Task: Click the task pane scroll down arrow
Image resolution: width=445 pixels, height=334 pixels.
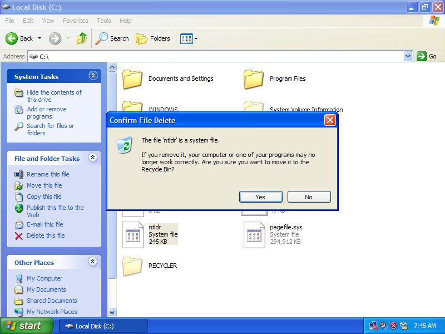Action: [112, 312]
